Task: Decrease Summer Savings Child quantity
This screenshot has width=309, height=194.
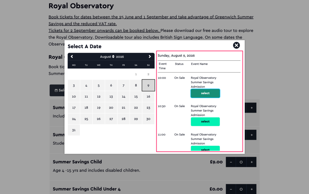Action: [x=231, y=162]
